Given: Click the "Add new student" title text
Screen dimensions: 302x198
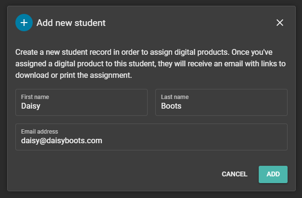Looking at the screenshot, I should coord(71,23).
